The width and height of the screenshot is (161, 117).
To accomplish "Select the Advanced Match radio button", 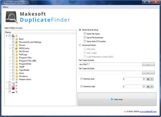I will (80, 45).
